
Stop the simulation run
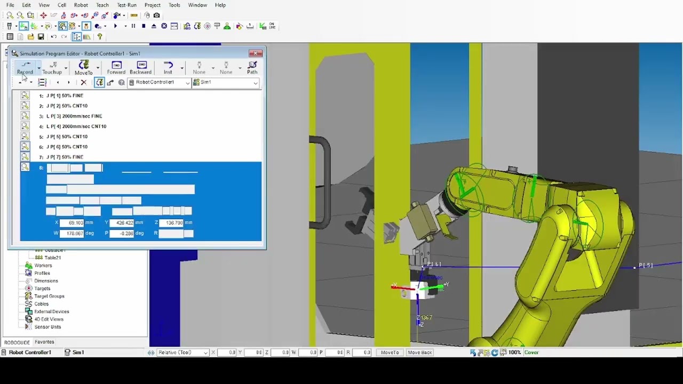[x=144, y=26]
